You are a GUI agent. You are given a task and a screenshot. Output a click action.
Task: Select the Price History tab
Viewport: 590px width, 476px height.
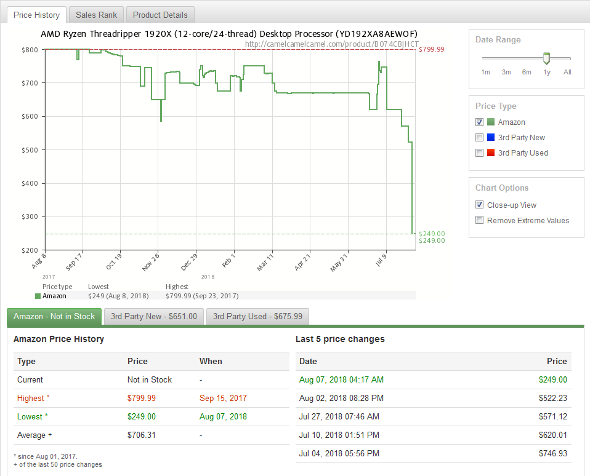click(36, 15)
